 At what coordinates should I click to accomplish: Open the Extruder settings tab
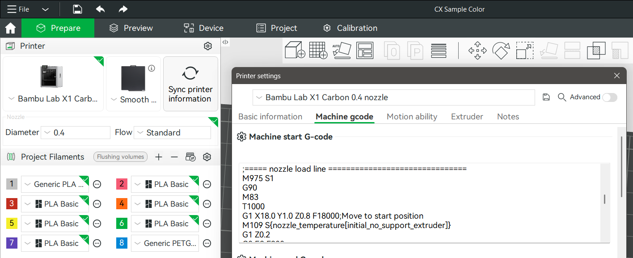467,117
